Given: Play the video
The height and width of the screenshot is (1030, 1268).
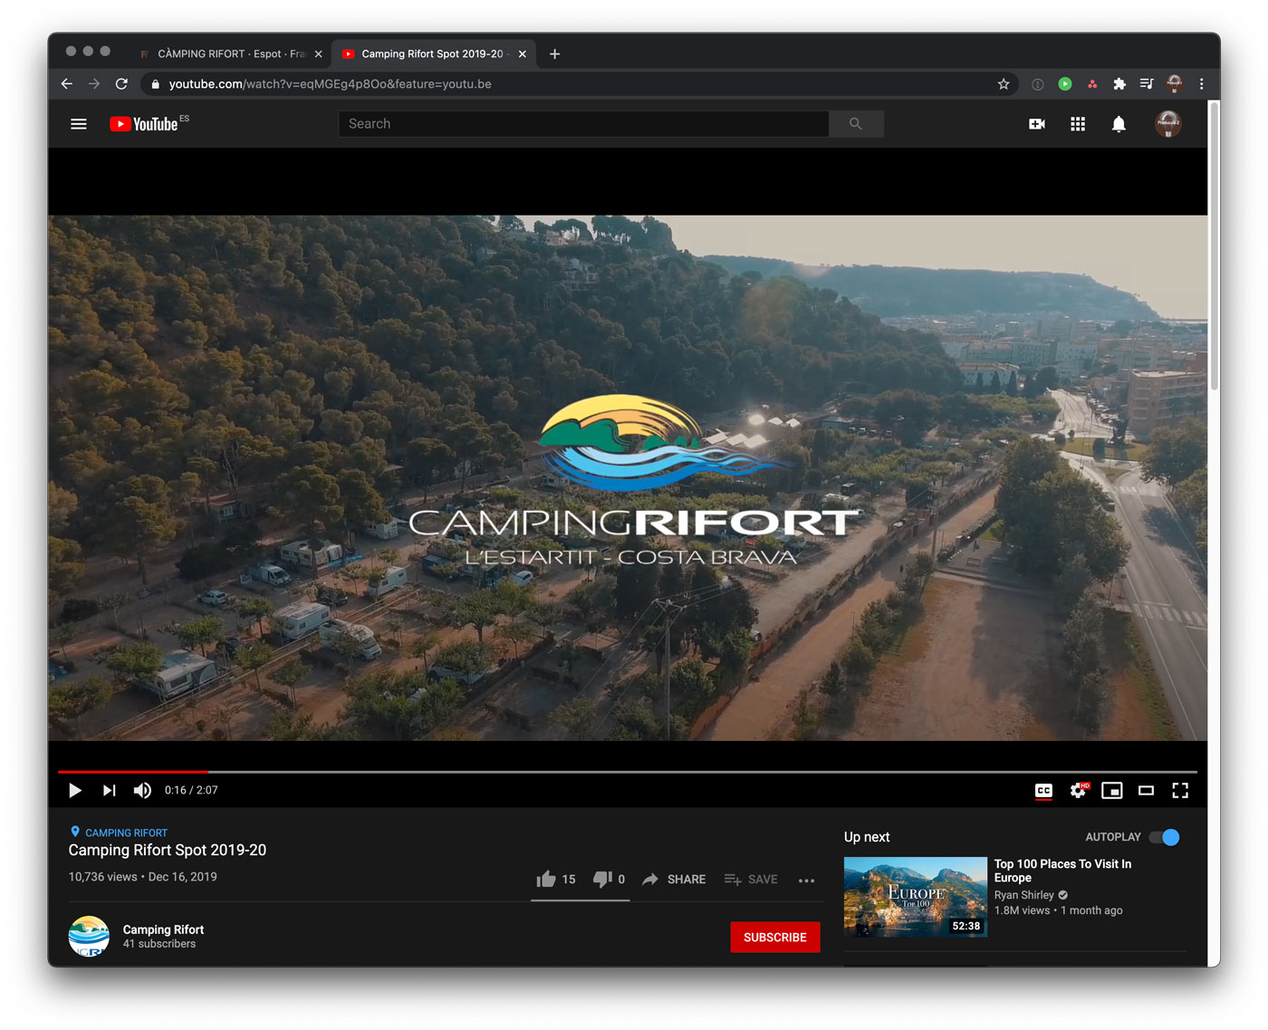Looking at the screenshot, I should [75, 791].
